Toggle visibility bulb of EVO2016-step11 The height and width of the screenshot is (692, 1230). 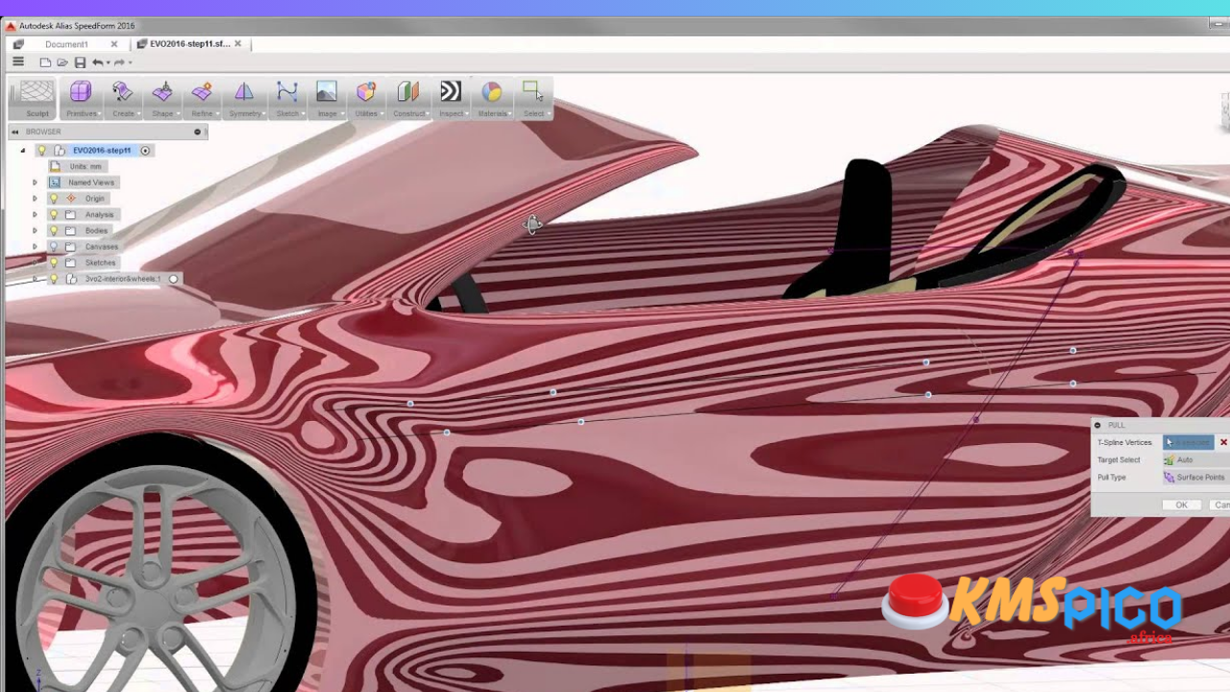41,151
